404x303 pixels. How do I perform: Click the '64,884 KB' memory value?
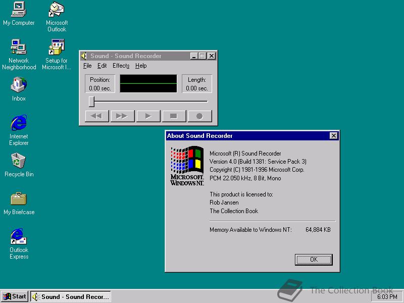pyautogui.click(x=318, y=230)
